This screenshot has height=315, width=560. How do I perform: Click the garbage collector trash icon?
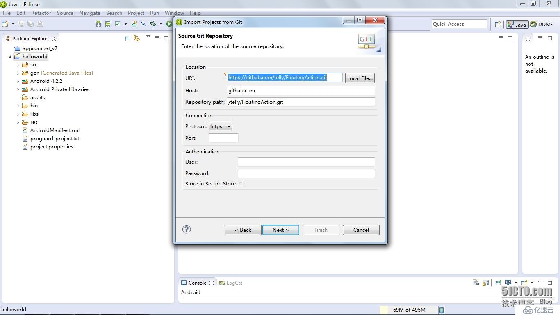[x=442, y=310]
